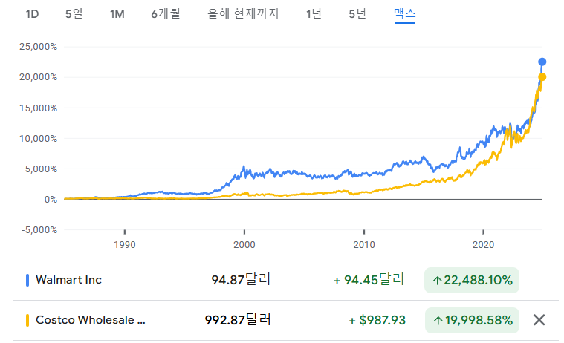Open the Costco Wholesale stock link
The width and height of the screenshot is (564, 343).
coord(91,320)
